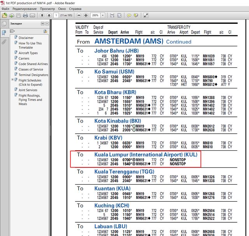Open the bookmarks panel icon
249x236 pixels.
4,33
